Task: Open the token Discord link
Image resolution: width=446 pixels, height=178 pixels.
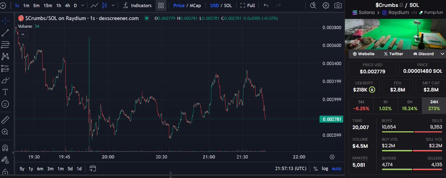Action: (423, 54)
